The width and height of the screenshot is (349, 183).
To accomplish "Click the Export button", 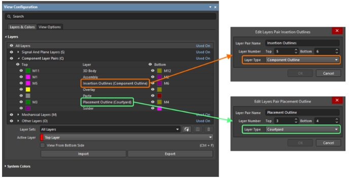I will (170, 154).
